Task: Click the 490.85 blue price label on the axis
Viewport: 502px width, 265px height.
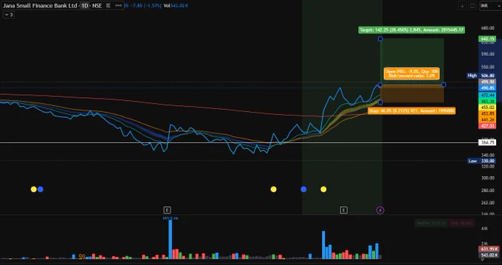Action: point(487,88)
